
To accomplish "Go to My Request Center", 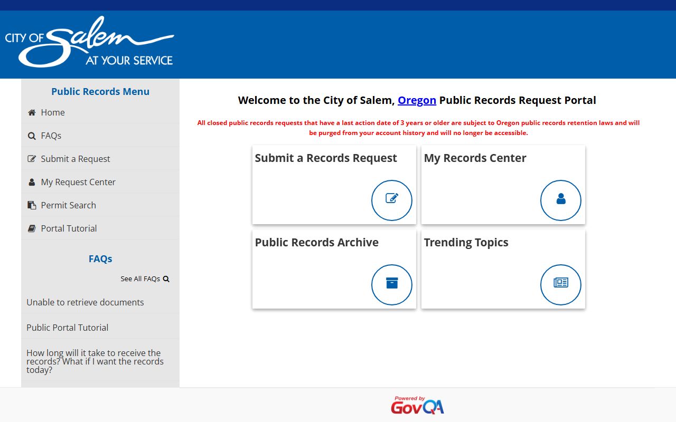I will 100,182.
